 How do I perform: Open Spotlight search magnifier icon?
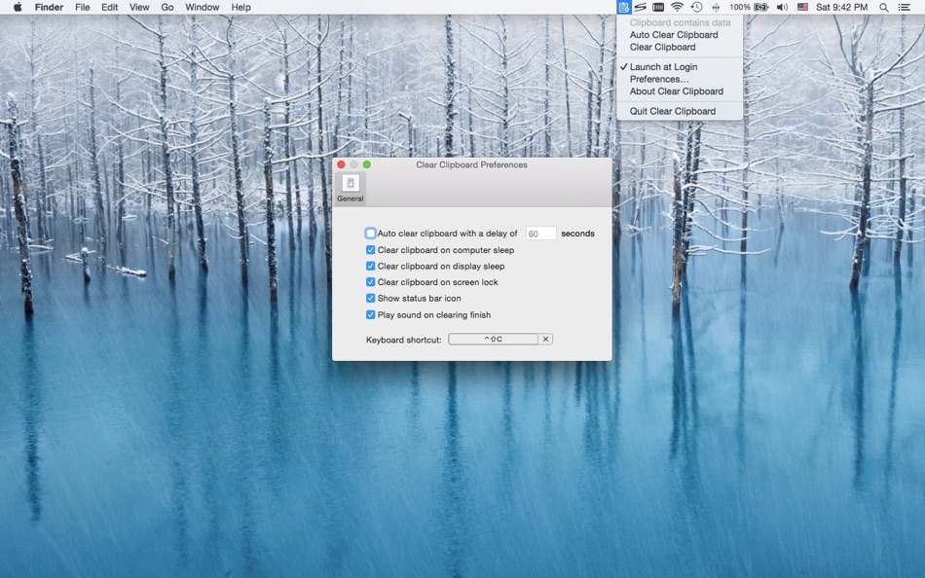[x=884, y=7]
